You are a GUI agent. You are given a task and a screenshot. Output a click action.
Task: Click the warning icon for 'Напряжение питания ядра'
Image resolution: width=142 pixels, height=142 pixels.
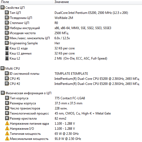pyautogui.click(x=7, y=123)
